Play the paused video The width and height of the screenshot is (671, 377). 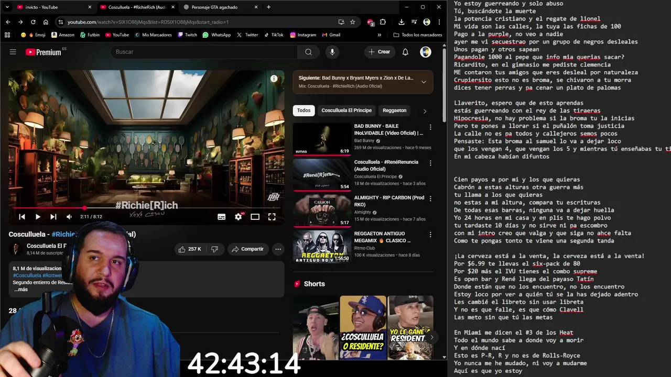[38, 217]
